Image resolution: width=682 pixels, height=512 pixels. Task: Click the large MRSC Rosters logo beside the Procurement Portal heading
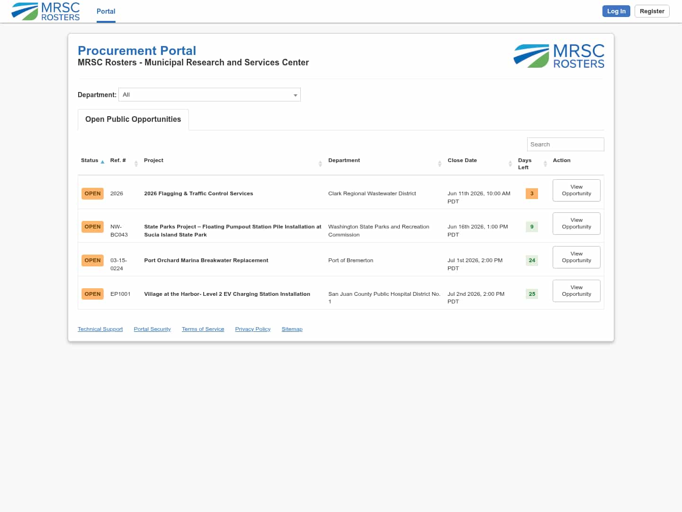point(559,56)
